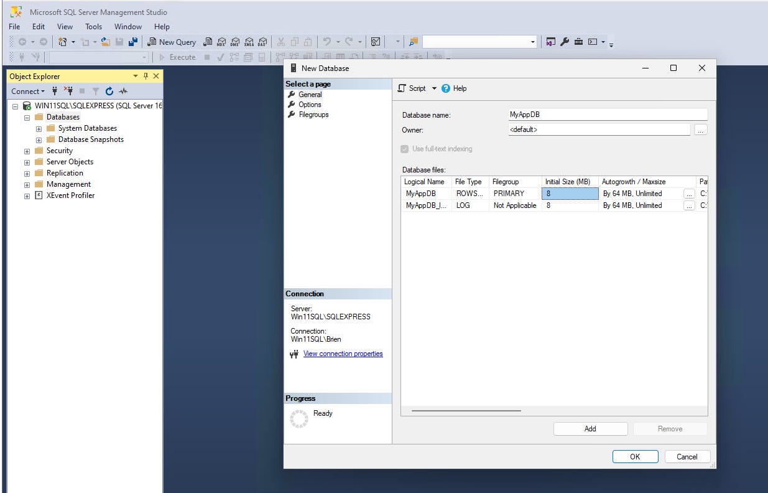The width and height of the screenshot is (768, 493).
Task: Open the Connect dropdown in Object Explorer
Action: click(28, 91)
